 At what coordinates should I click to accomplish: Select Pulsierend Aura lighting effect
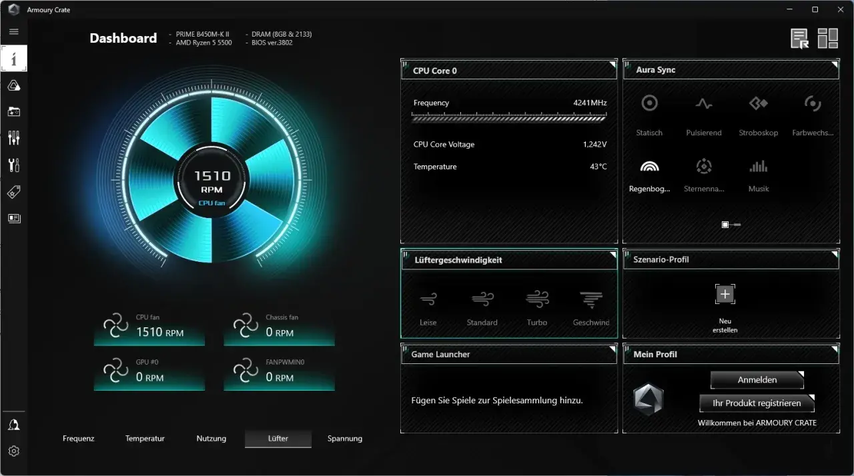(704, 115)
